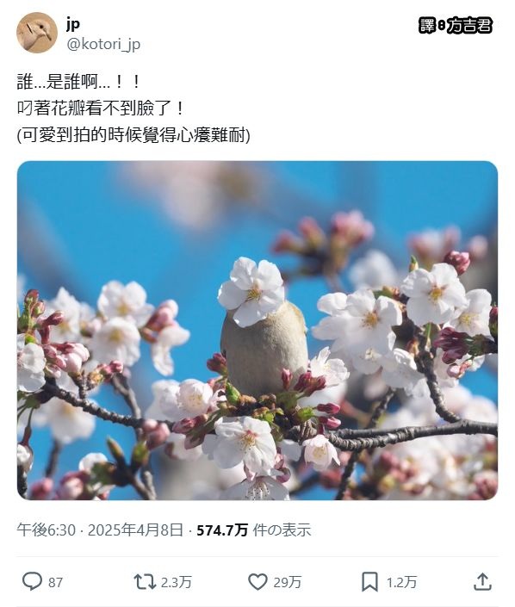Click the bird hidden behind the blossom
Screen dimensions: 515x607
264,349
